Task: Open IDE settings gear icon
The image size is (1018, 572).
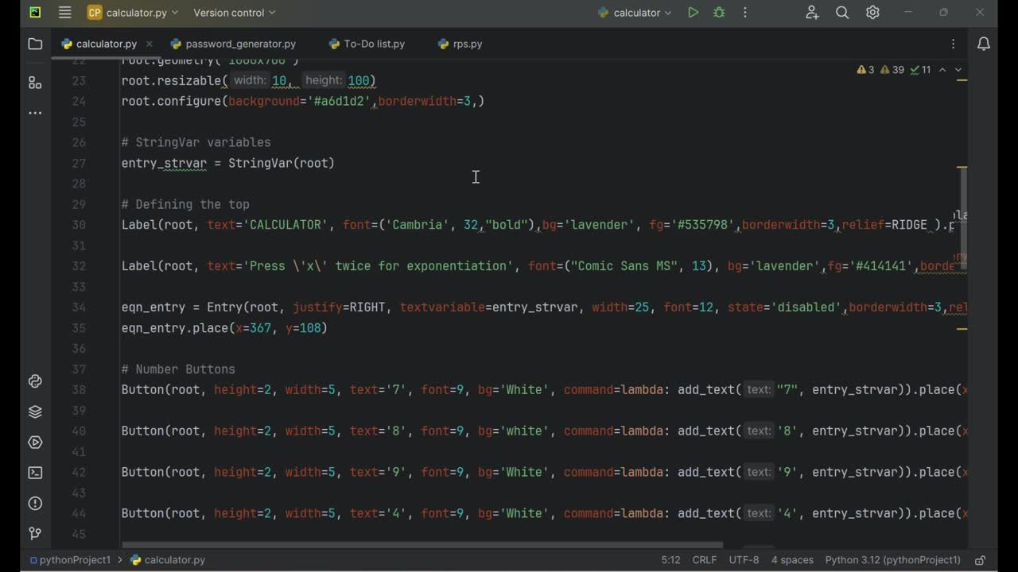Action: click(x=872, y=13)
